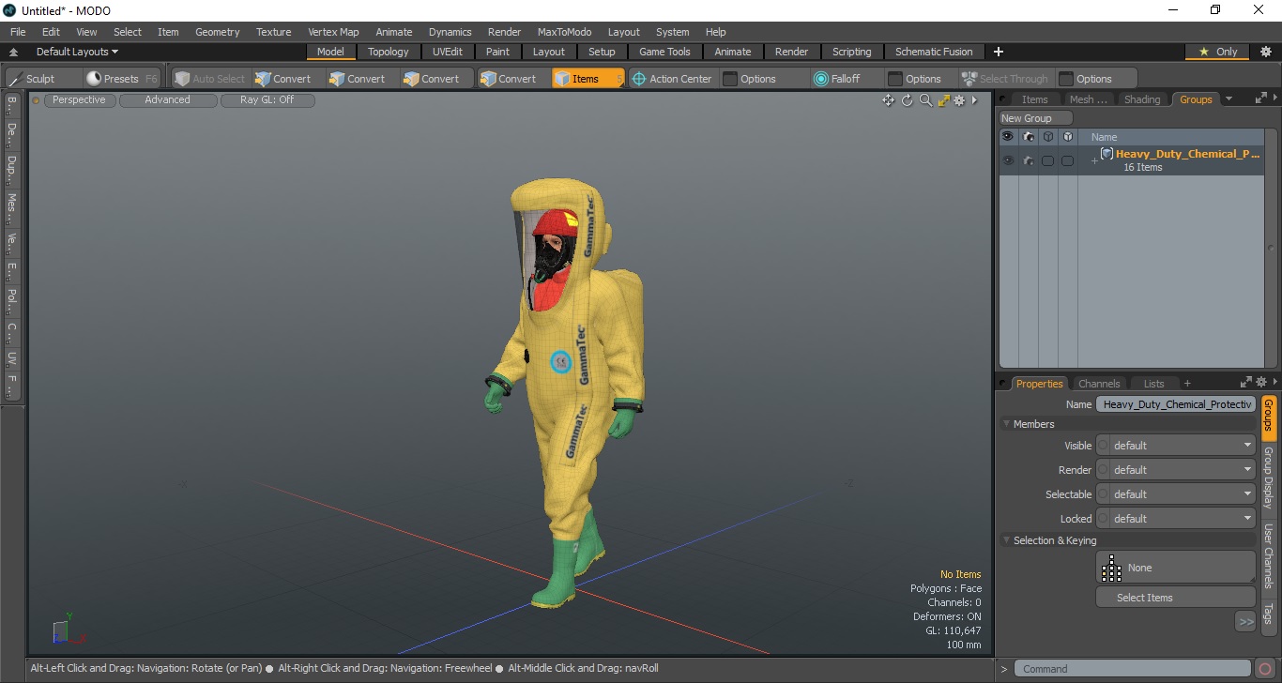Open the viewport settings gear
Screen dimensions: 1282x683
959,100
